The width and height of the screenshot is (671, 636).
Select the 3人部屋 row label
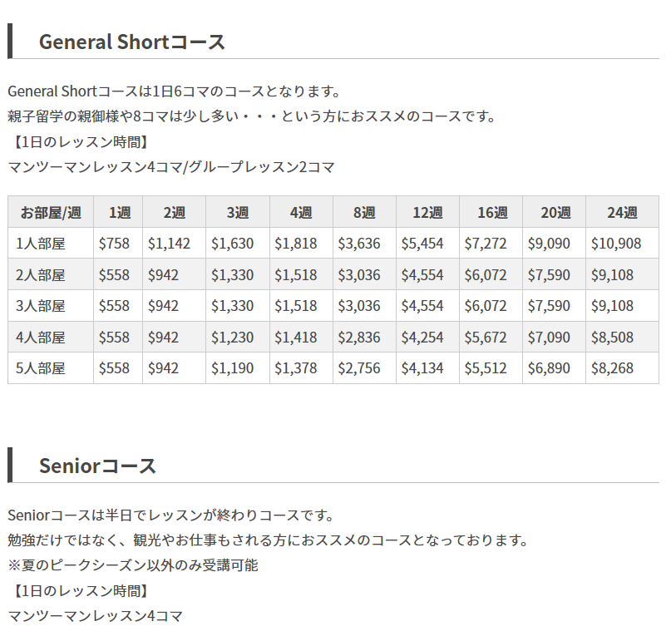click(41, 306)
